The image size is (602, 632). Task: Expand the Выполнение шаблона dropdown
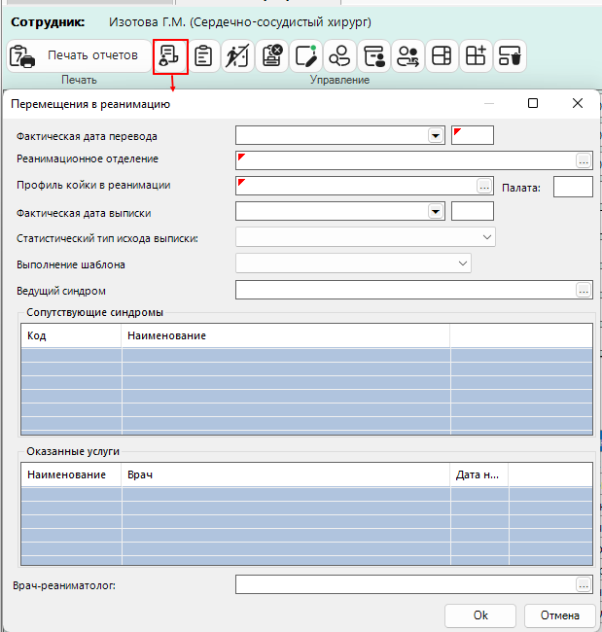point(463,263)
